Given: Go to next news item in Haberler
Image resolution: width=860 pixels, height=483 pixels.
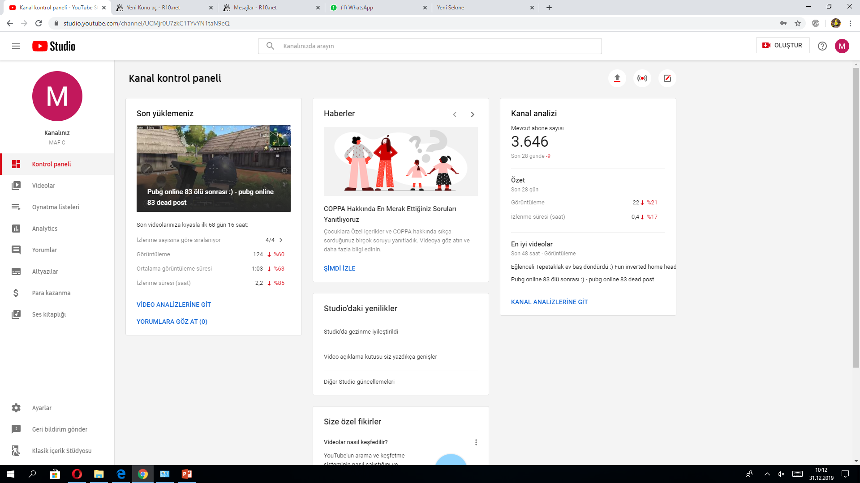Looking at the screenshot, I should [473, 114].
